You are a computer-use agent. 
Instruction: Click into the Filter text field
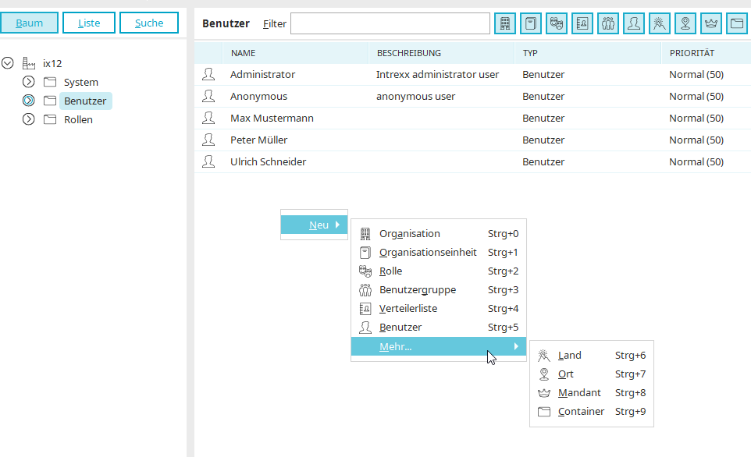[390, 24]
